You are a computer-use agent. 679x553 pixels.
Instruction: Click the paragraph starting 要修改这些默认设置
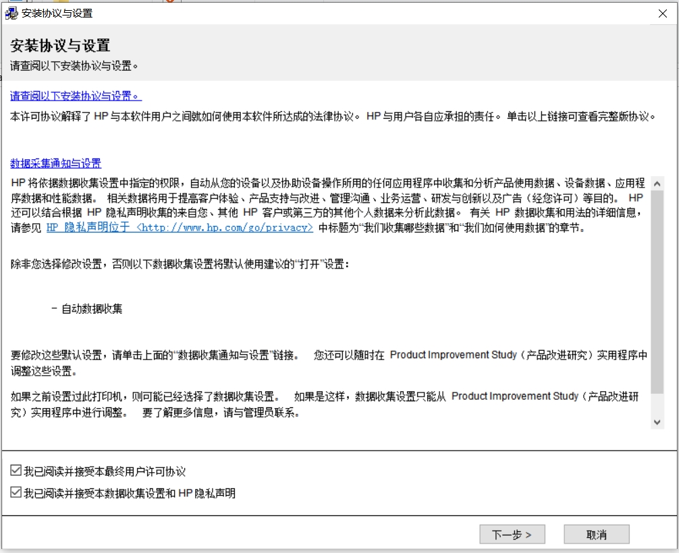pos(329,363)
